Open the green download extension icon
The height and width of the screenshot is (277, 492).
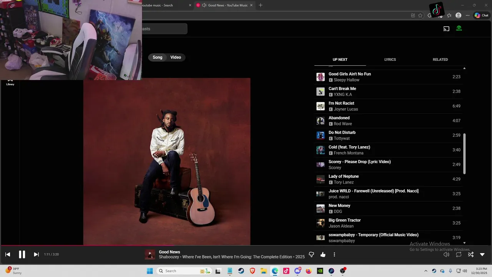pyautogui.click(x=459, y=28)
